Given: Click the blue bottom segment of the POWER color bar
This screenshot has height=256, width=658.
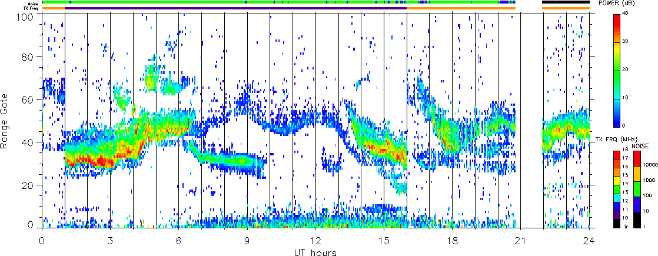Looking at the screenshot, I should [617, 118].
